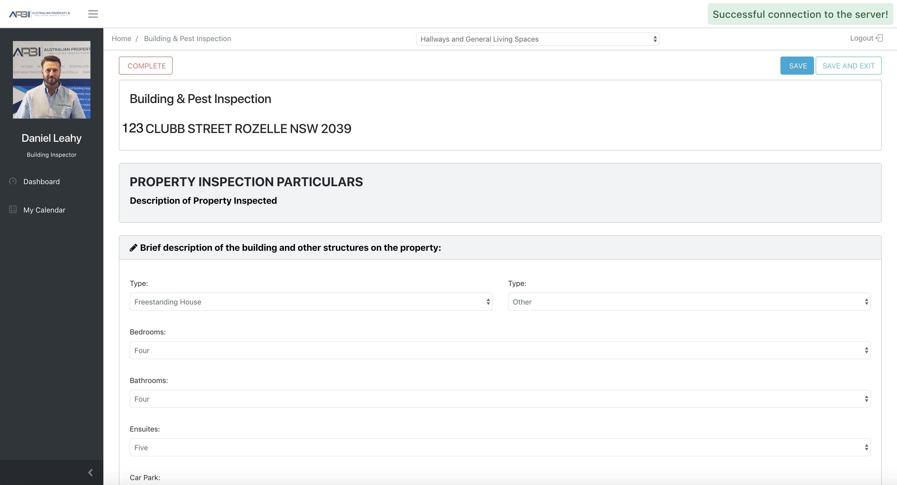
Task: Click the SAVE AND EXIT button
Action: 848,66
